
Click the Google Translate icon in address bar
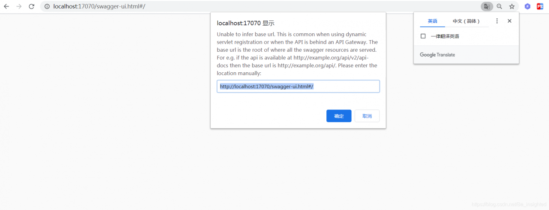click(x=487, y=6)
